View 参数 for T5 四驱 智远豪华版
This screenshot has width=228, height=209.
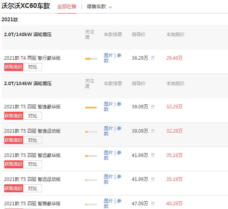click(x=112, y=155)
